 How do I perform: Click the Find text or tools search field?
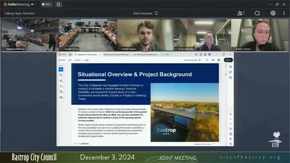click(x=192, y=60)
